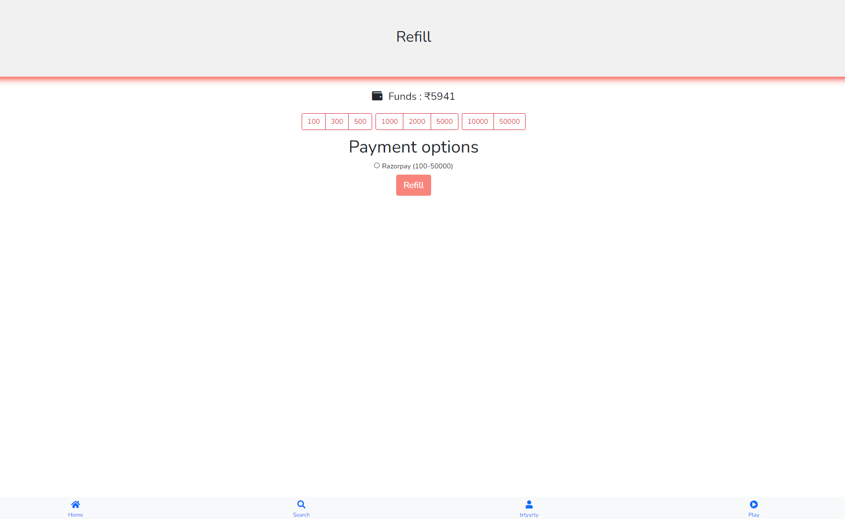Viewport: 845px width, 519px height.
Task: Open the Search icon in bottom navigation
Action: [301, 504]
